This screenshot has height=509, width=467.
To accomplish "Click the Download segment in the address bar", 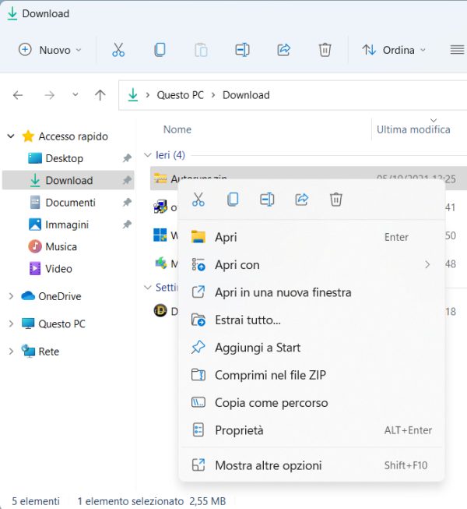I will pos(246,95).
